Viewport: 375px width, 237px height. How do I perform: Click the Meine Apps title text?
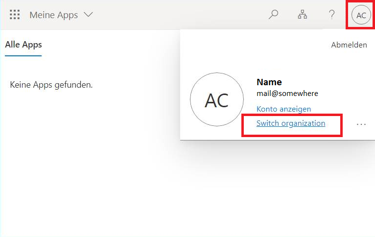(x=53, y=15)
